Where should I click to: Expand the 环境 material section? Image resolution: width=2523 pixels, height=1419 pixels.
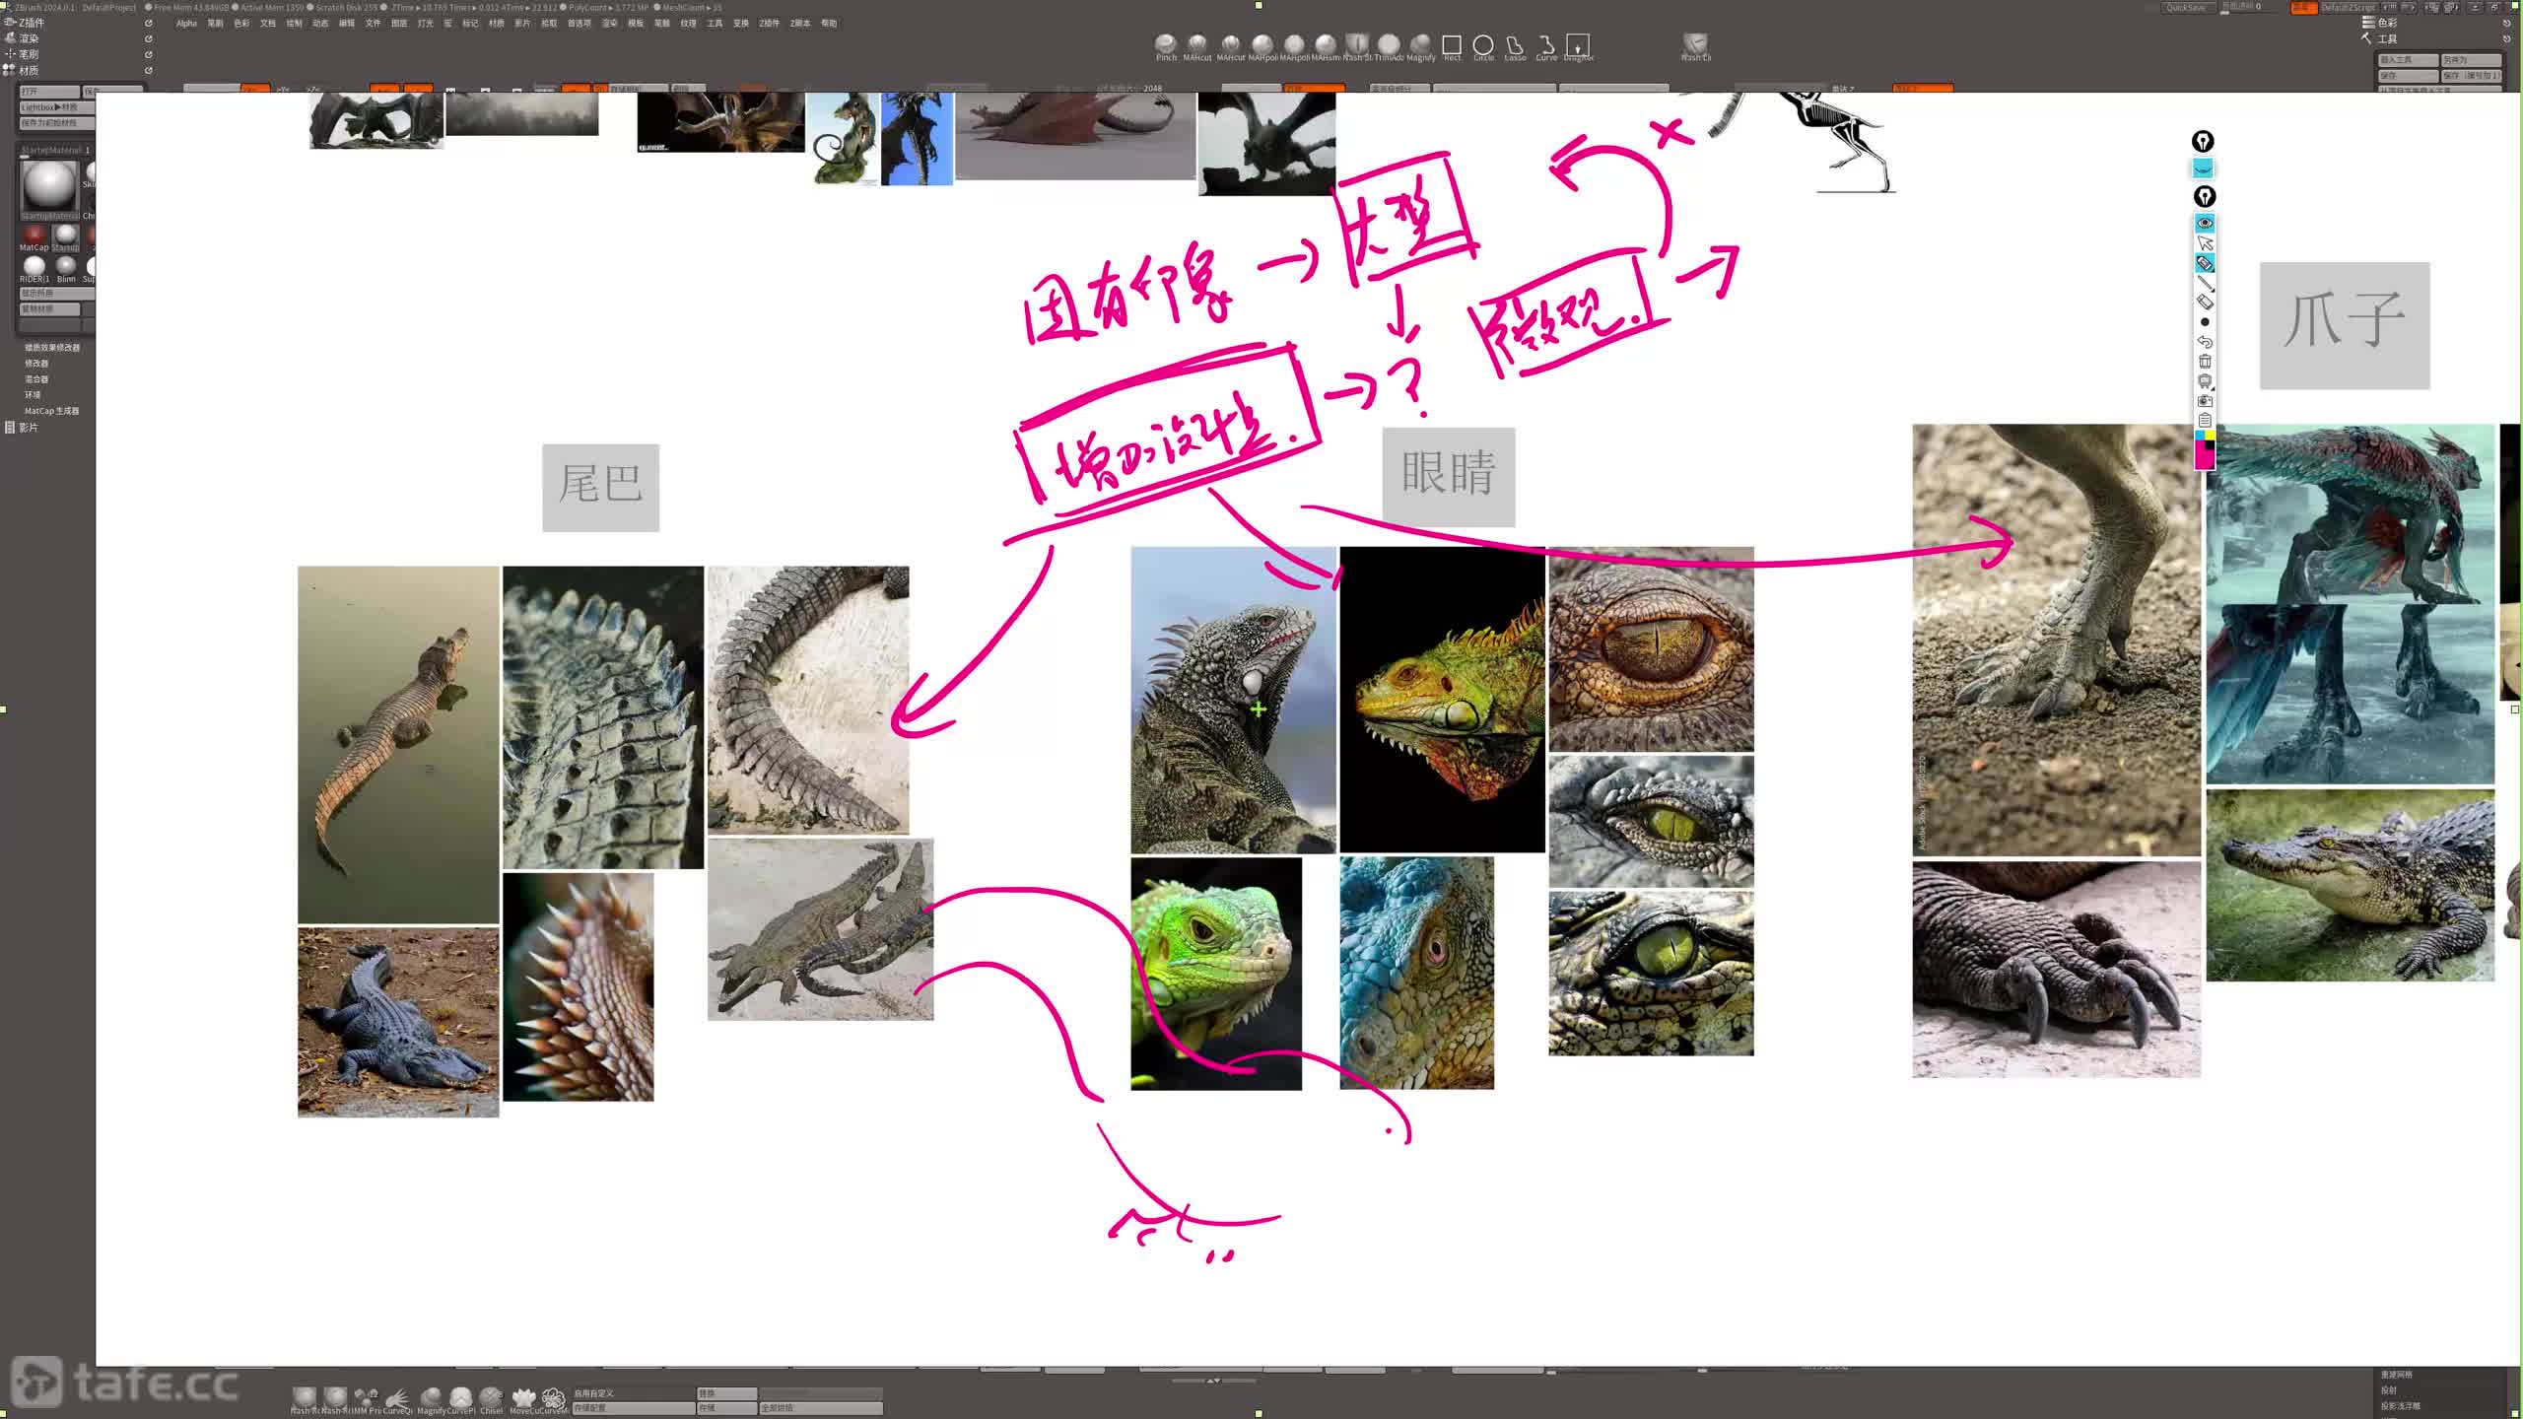coord(33,395)
